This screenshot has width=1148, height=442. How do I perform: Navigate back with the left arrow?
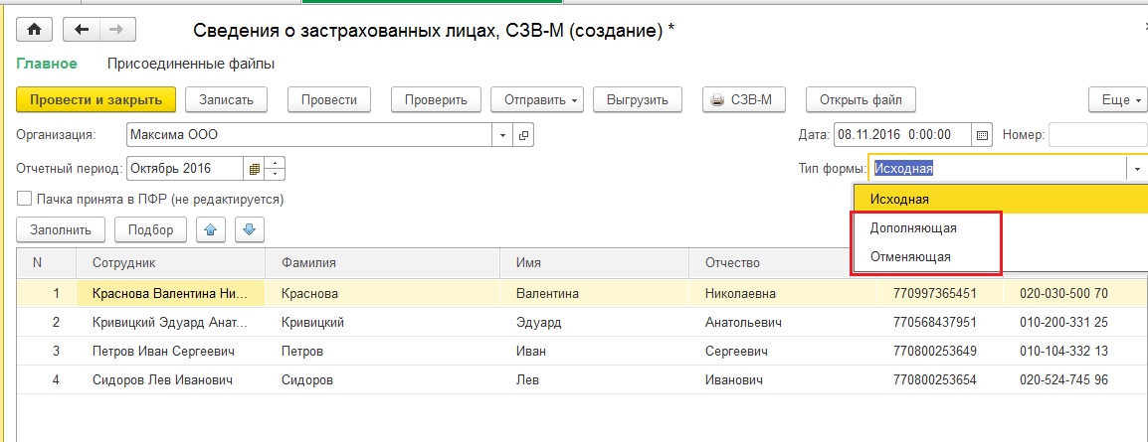(82, 29)
